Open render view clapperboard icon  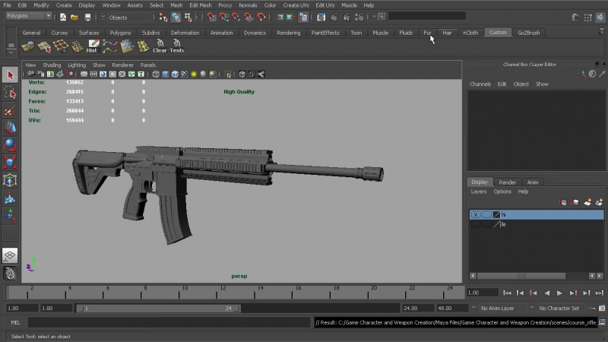click(x=321, y=17)
